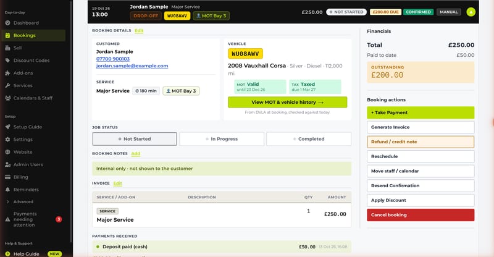This screenshot has height=257, width=494.
Task: Go to Services menu item
Action: 33,85
